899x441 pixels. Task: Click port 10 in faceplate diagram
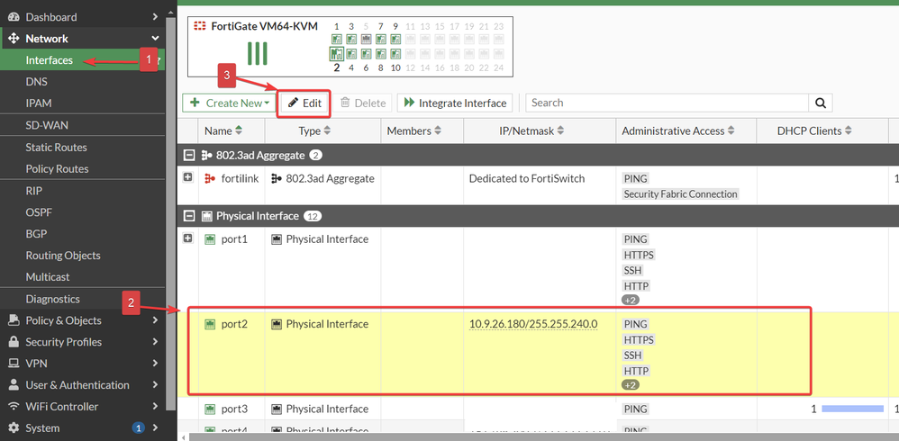[396, 54]
